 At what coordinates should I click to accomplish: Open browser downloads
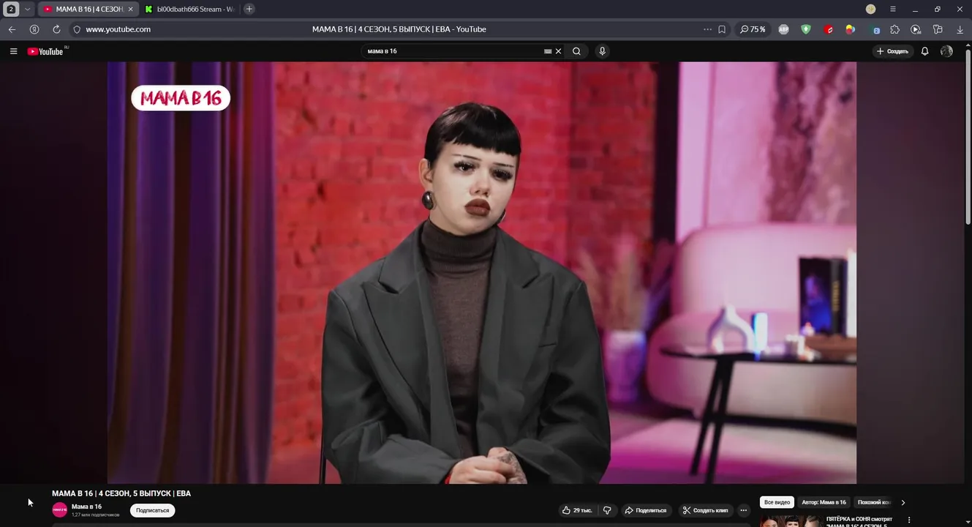[x=960, y=29]
